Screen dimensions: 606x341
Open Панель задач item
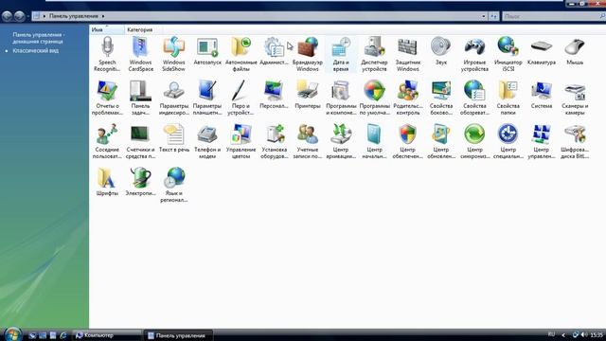[x=140, y=98]
